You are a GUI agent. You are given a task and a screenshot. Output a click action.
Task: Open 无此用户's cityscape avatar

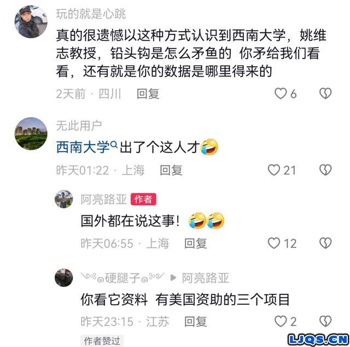pos(31,134)
